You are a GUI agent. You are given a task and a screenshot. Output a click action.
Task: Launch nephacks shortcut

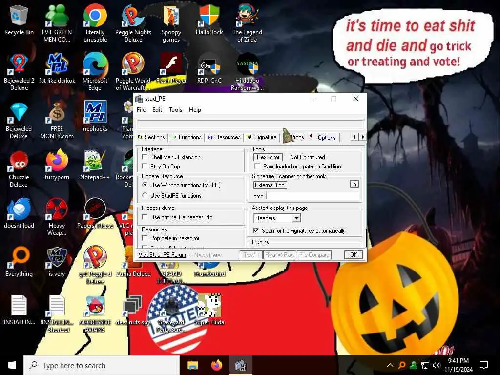95,117
